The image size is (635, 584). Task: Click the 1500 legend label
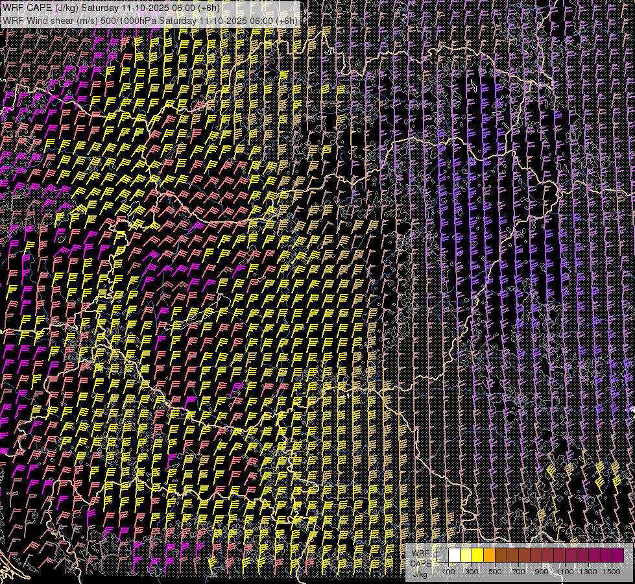612,572
